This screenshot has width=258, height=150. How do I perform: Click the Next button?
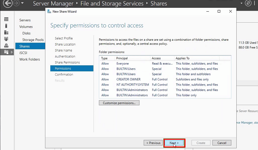[x=174, y=143]
